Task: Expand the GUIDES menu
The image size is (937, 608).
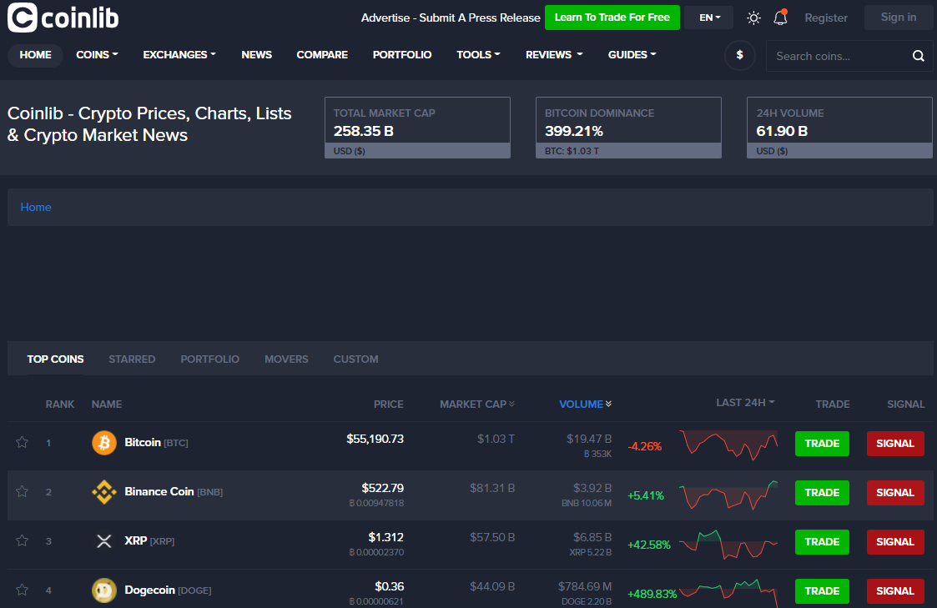Action: [x=632, y=55]
